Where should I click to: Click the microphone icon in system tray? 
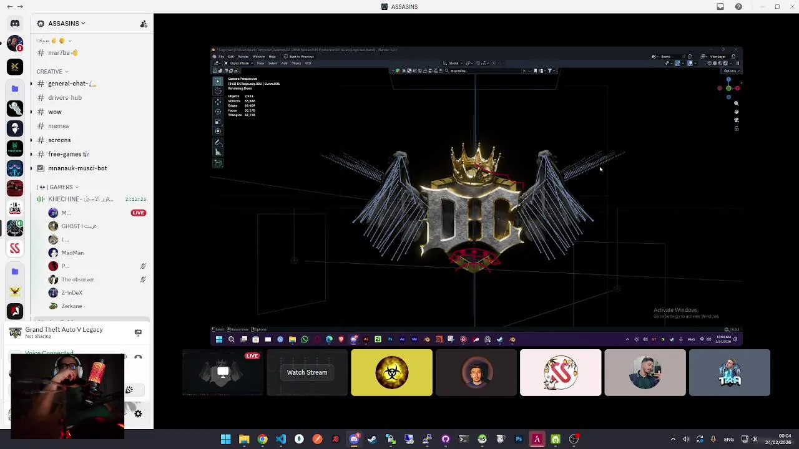pyautogui.click(x=713, y=439)
